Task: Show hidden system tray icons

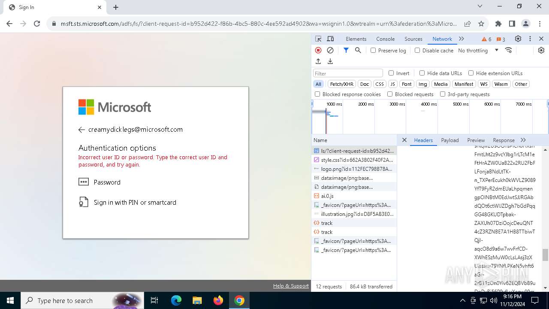Action: pos(462,300)
